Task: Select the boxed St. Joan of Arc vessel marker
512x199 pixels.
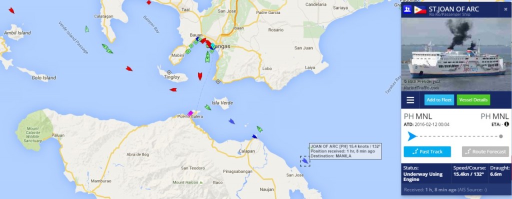Action: coord(305,161)
